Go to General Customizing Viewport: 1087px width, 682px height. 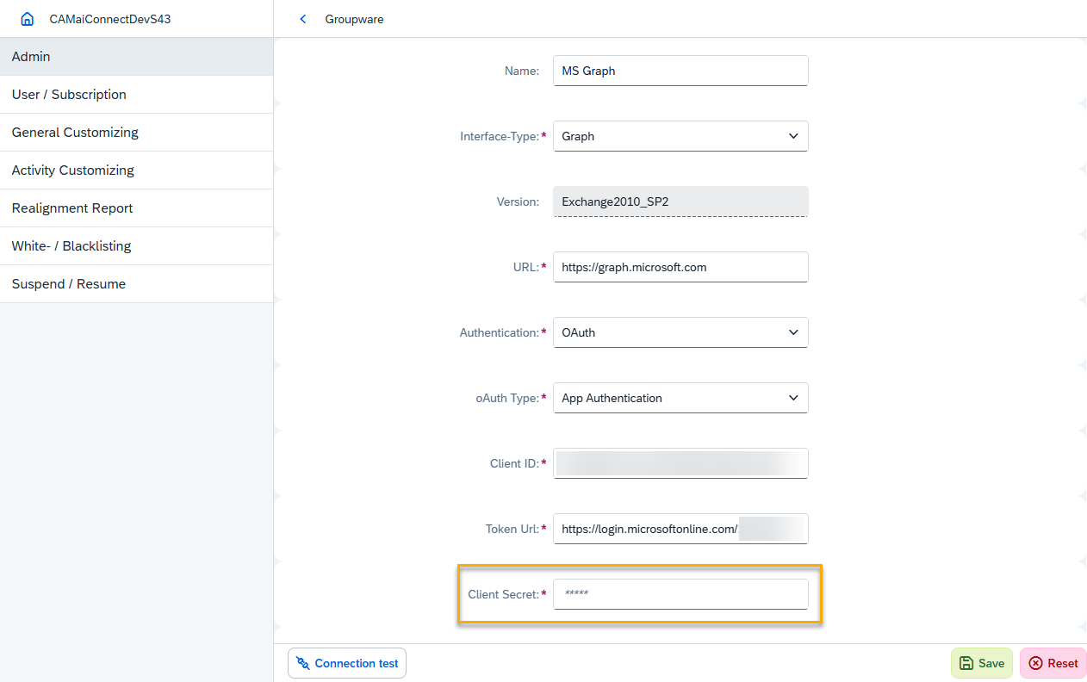coord(136,133)
